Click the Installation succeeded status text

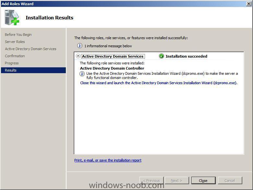pyautogui.click(x=187, y=56)
